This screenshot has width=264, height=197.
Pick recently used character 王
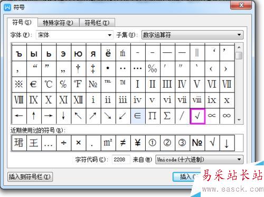pyautogui.click(x=34, y=143)
